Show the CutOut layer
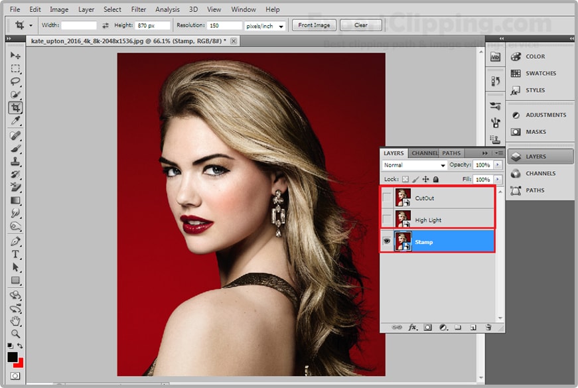This screenshot has width=578, height=388. click(x=388, y=198)
